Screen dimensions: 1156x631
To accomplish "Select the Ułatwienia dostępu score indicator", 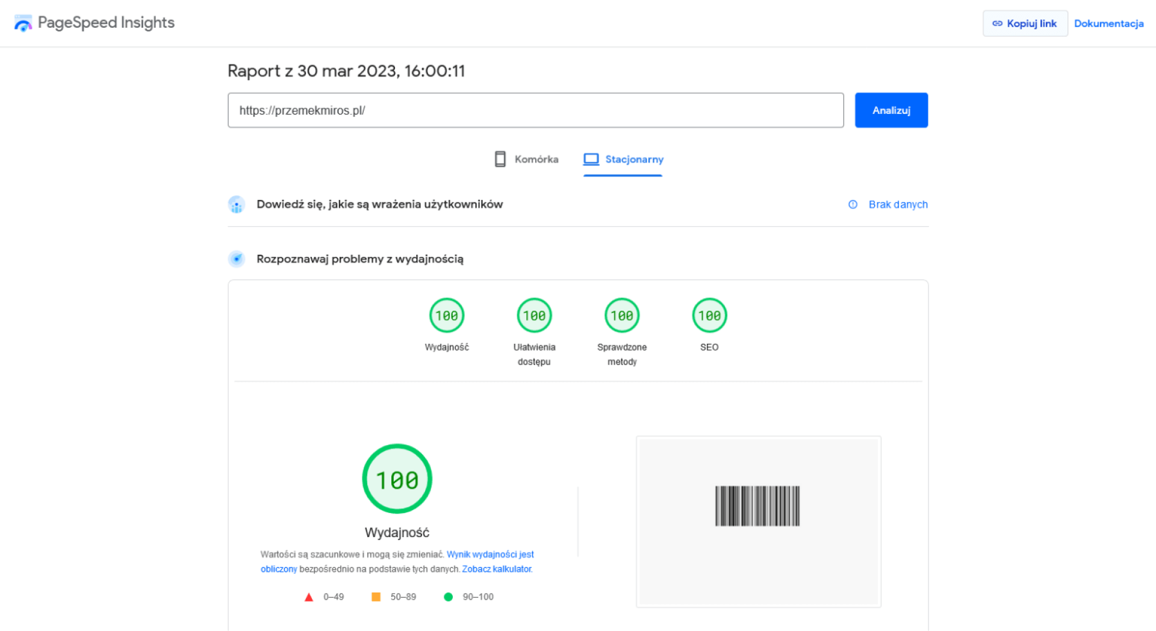I will [x=534, y=315].
